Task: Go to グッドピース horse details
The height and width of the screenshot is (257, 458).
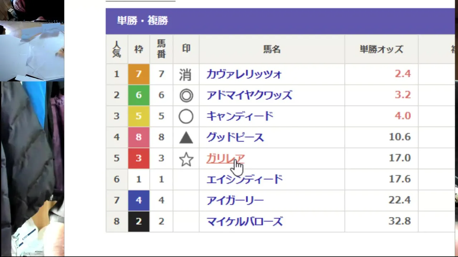Action: coord(235,137)
